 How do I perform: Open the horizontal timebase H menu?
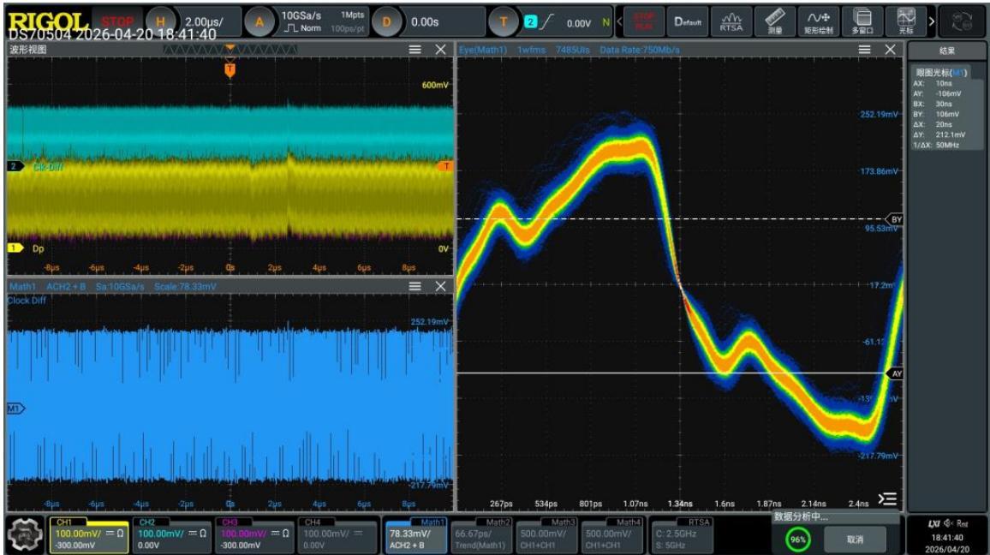coord(160,22)
